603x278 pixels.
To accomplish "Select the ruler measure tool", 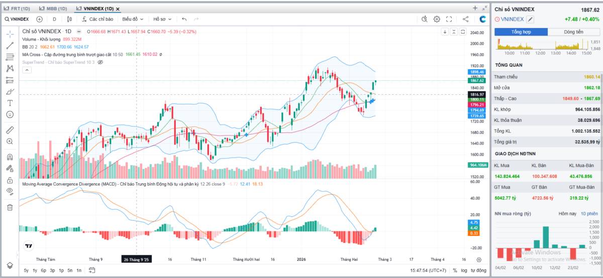I will 10,129.
